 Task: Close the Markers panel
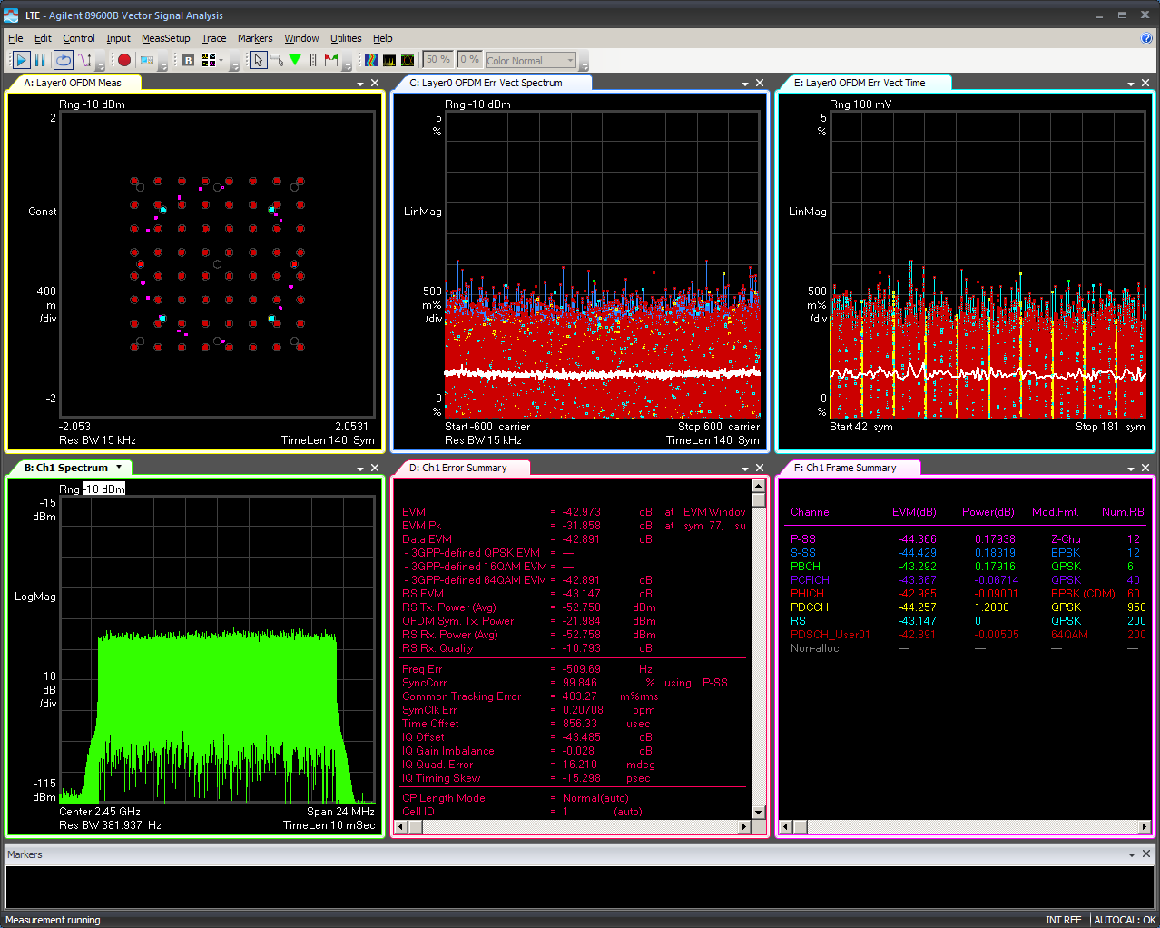pos(1146,854)
